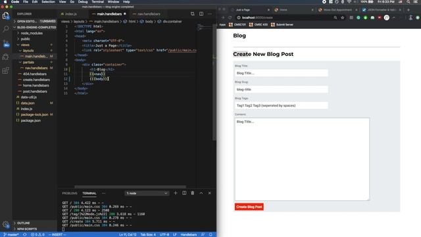Open the Manage gear in the activity bar
Viewport: 421px width, 237px height.
pos(6,224)
